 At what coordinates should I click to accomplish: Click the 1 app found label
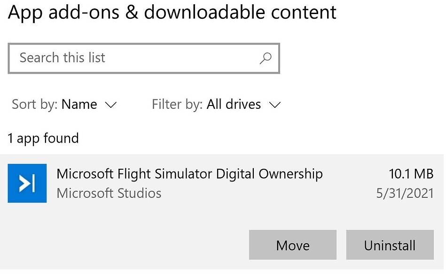pos(43,138)
